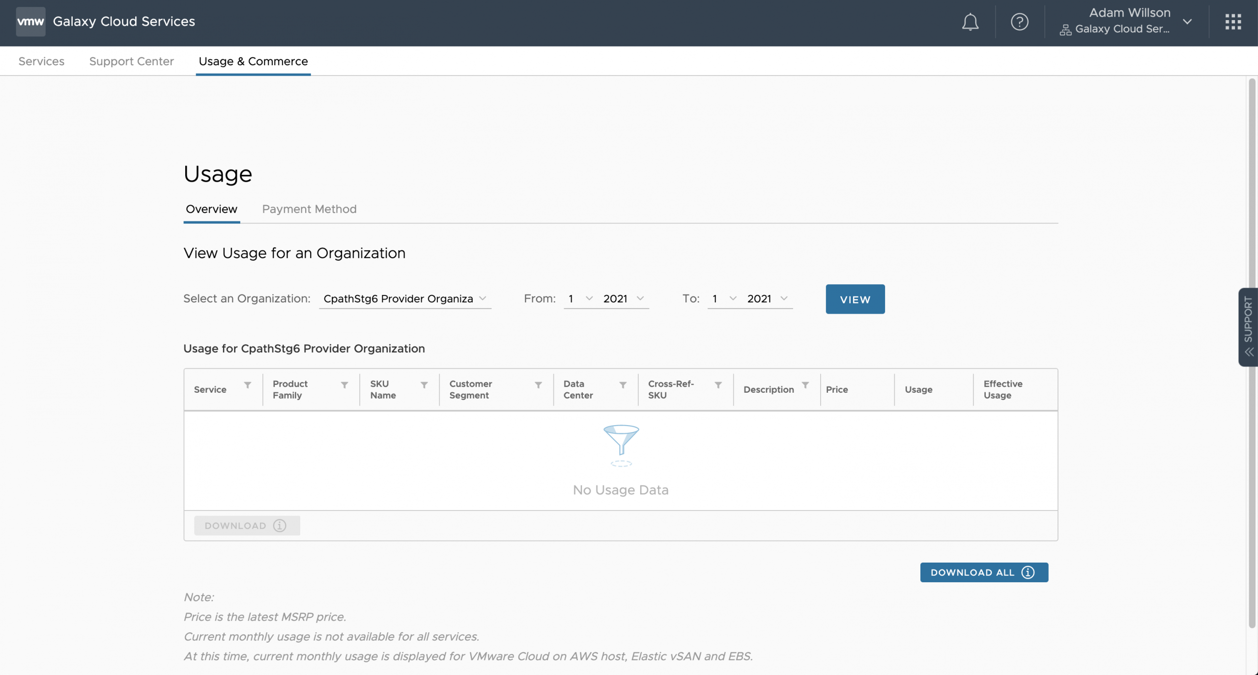
Task: Filter the Customer Segment column
Action: [538, 385]
